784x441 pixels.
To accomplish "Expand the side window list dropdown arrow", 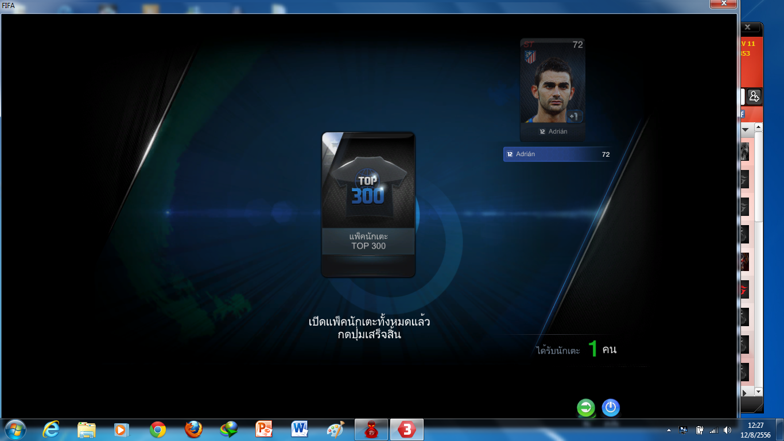I will point(746,130).
